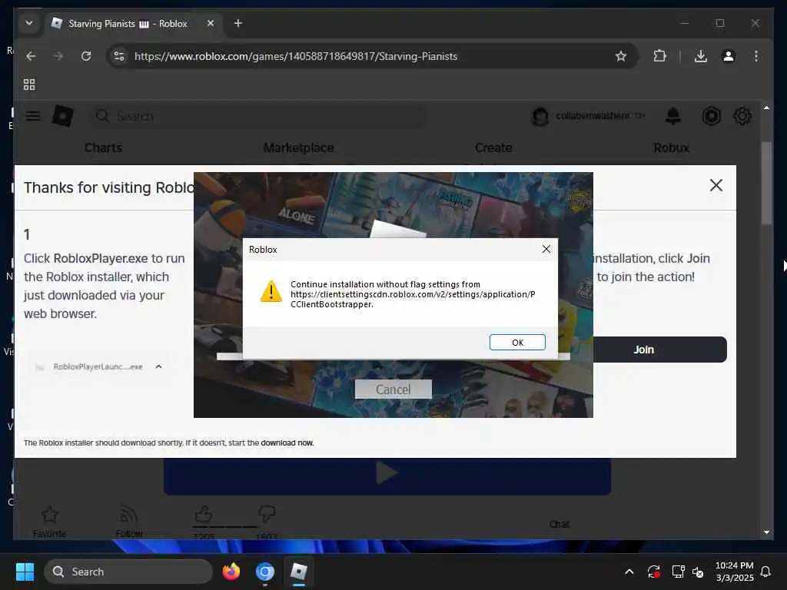Viewport: 787px width, 590px height.
Task: Click the blue Play button
Action: [x=387, y=476]
